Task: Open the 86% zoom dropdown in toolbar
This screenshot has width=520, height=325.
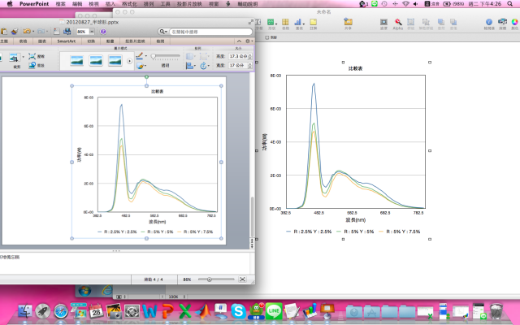Action: click(92, 32)
